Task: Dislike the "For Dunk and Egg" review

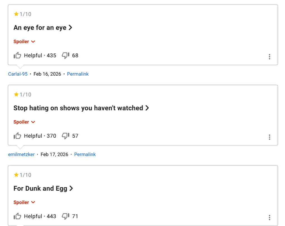Action: point(65,216)
